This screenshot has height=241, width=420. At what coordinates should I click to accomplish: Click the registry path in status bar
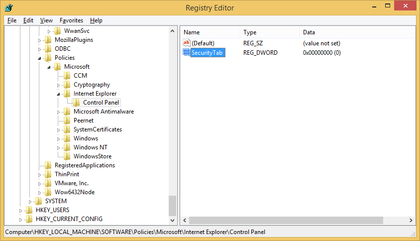tap(135, 232)
